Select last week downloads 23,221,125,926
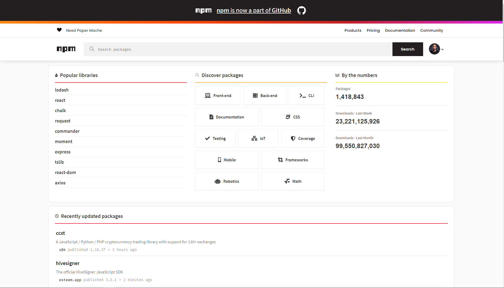The image size is (504, 288). pyautogui.click(x=358, y=121)
